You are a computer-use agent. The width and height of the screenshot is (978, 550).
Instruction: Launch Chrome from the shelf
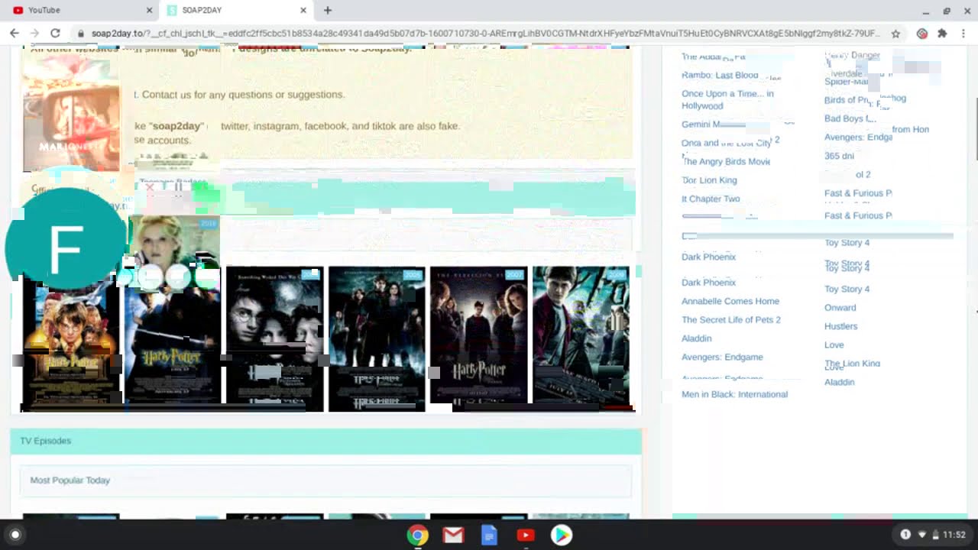point(417,535)
